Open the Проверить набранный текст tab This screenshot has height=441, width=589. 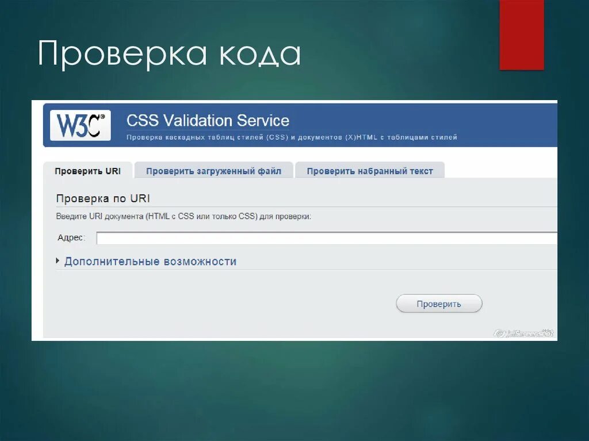click(370, 170)
